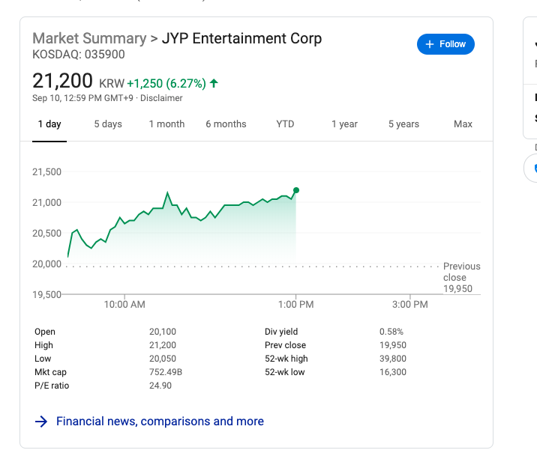This screenshot has width=537, height=459.
Task: Click the Prev close value 19,950 in the table
Action: pos(393,345)
